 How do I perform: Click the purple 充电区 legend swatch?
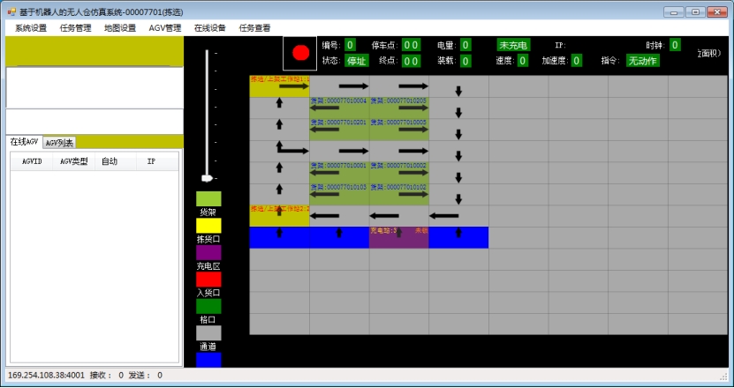coord(208,252)
